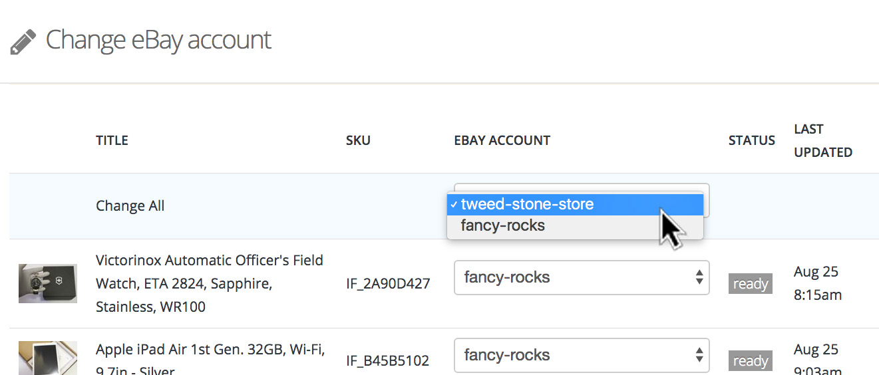Click SKU IF_2A90D427
Screen dimensions: 879x375
click(x=388, y=284)
